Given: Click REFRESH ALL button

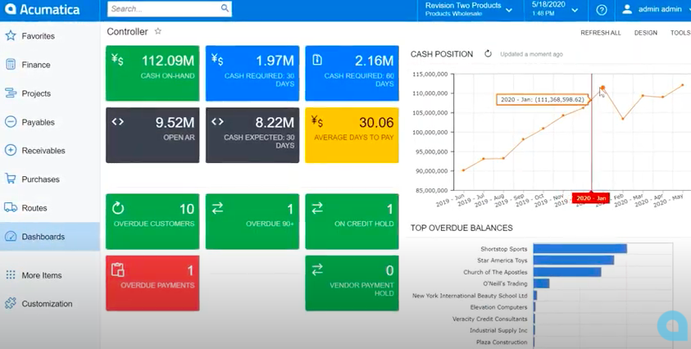Looking at the screenshot, I should pos(601,33).
